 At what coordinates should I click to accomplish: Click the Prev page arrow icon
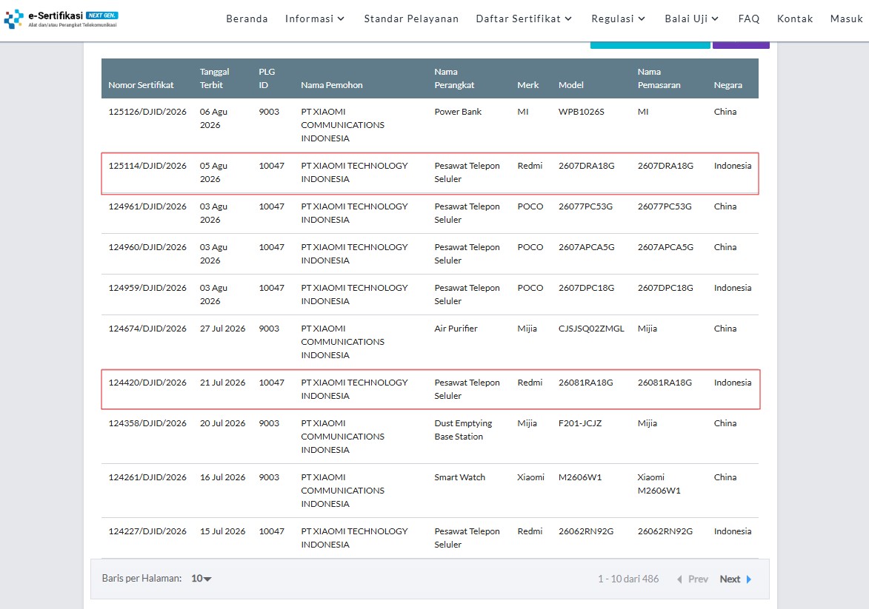[x=679, y=579]
